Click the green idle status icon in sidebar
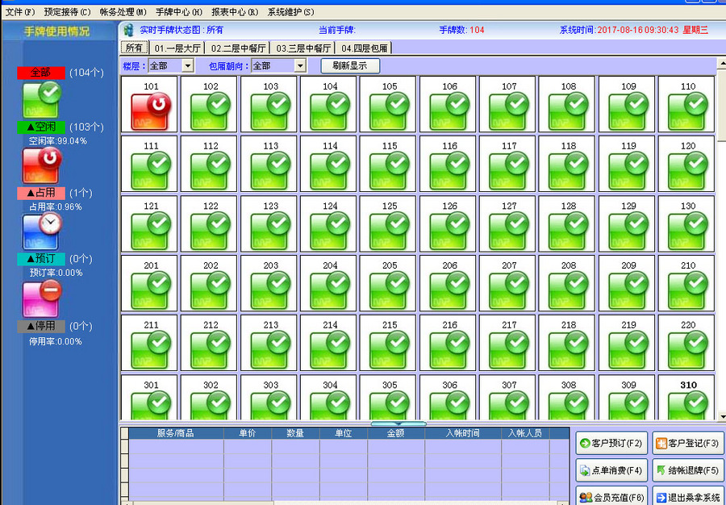This screenshot has width=726, height=505. tap(42, 100)
